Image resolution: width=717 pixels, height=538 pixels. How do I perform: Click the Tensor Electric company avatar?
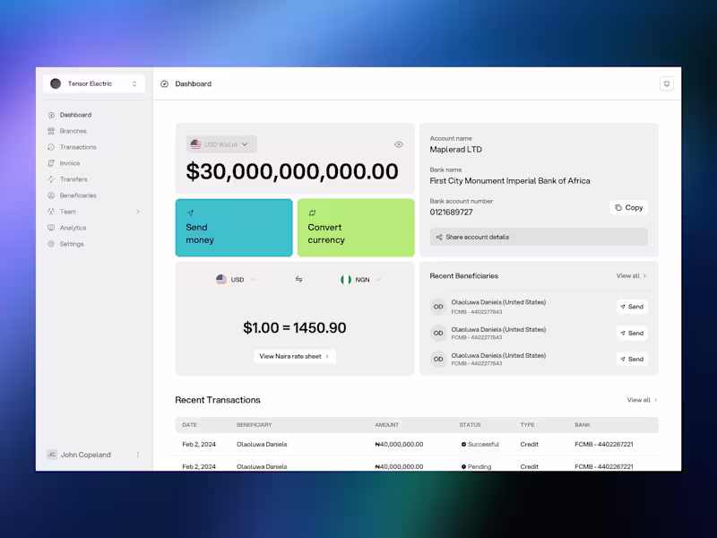point(56,83)
